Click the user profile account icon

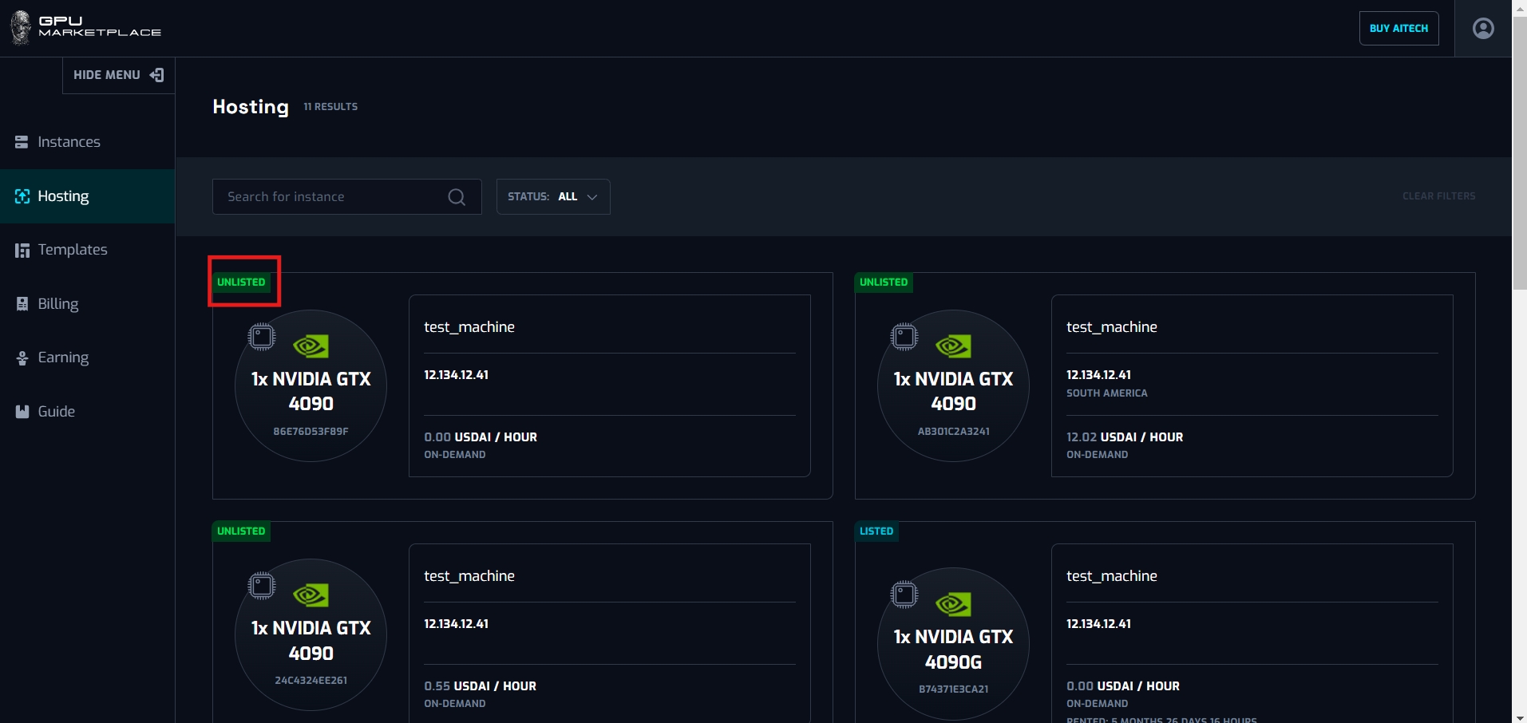coord(1483,29)
